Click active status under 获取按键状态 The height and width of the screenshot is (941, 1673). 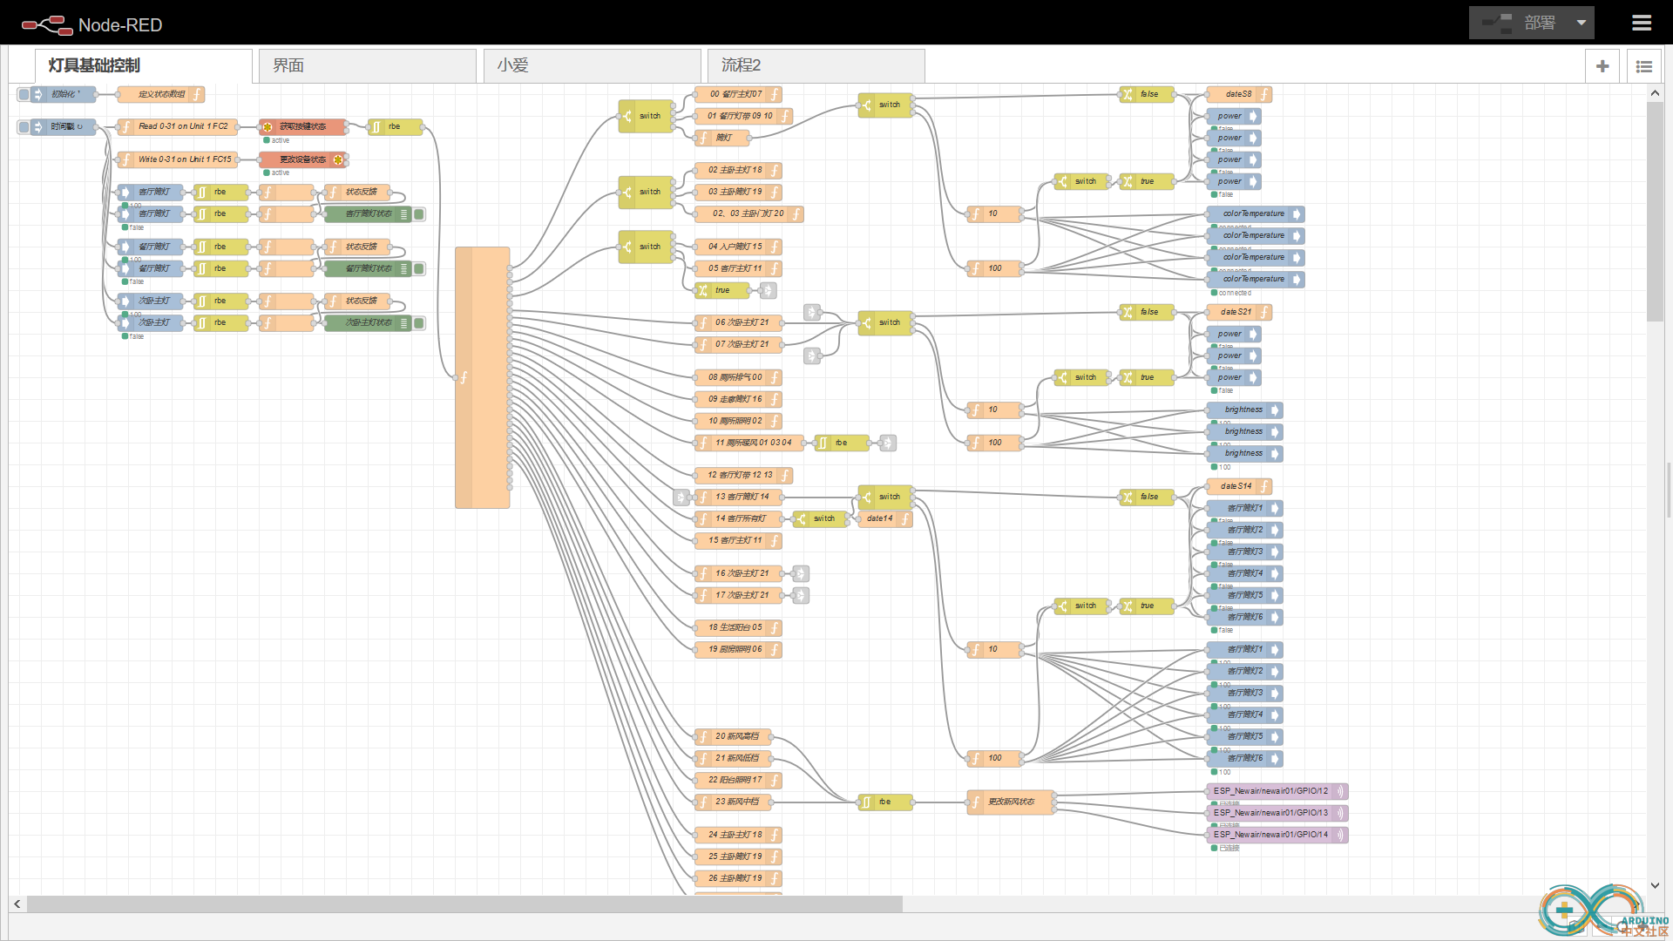click(277, 140)
